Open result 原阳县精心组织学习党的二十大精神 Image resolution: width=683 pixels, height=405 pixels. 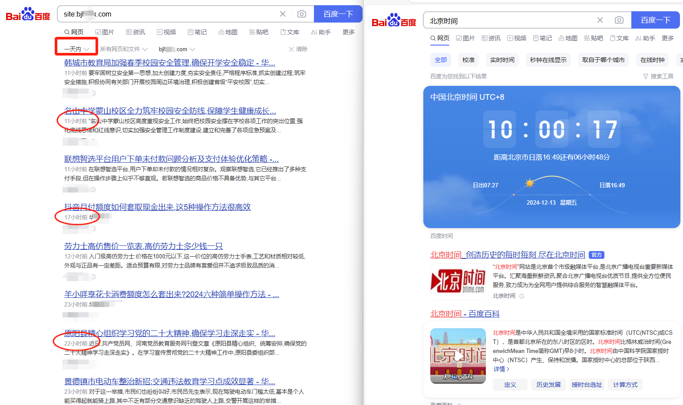tap(169, 333)
